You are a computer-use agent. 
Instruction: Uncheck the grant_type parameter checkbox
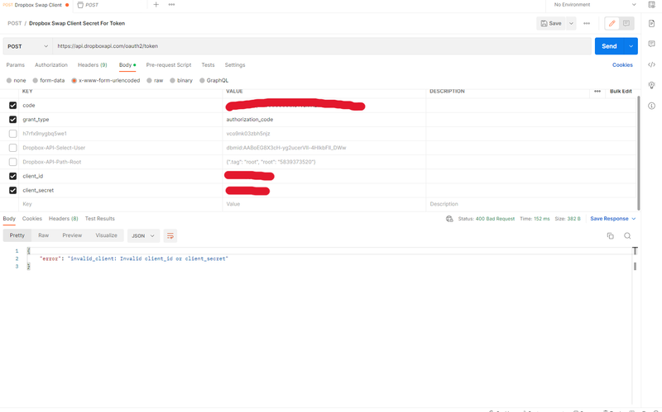coord(12,120)
